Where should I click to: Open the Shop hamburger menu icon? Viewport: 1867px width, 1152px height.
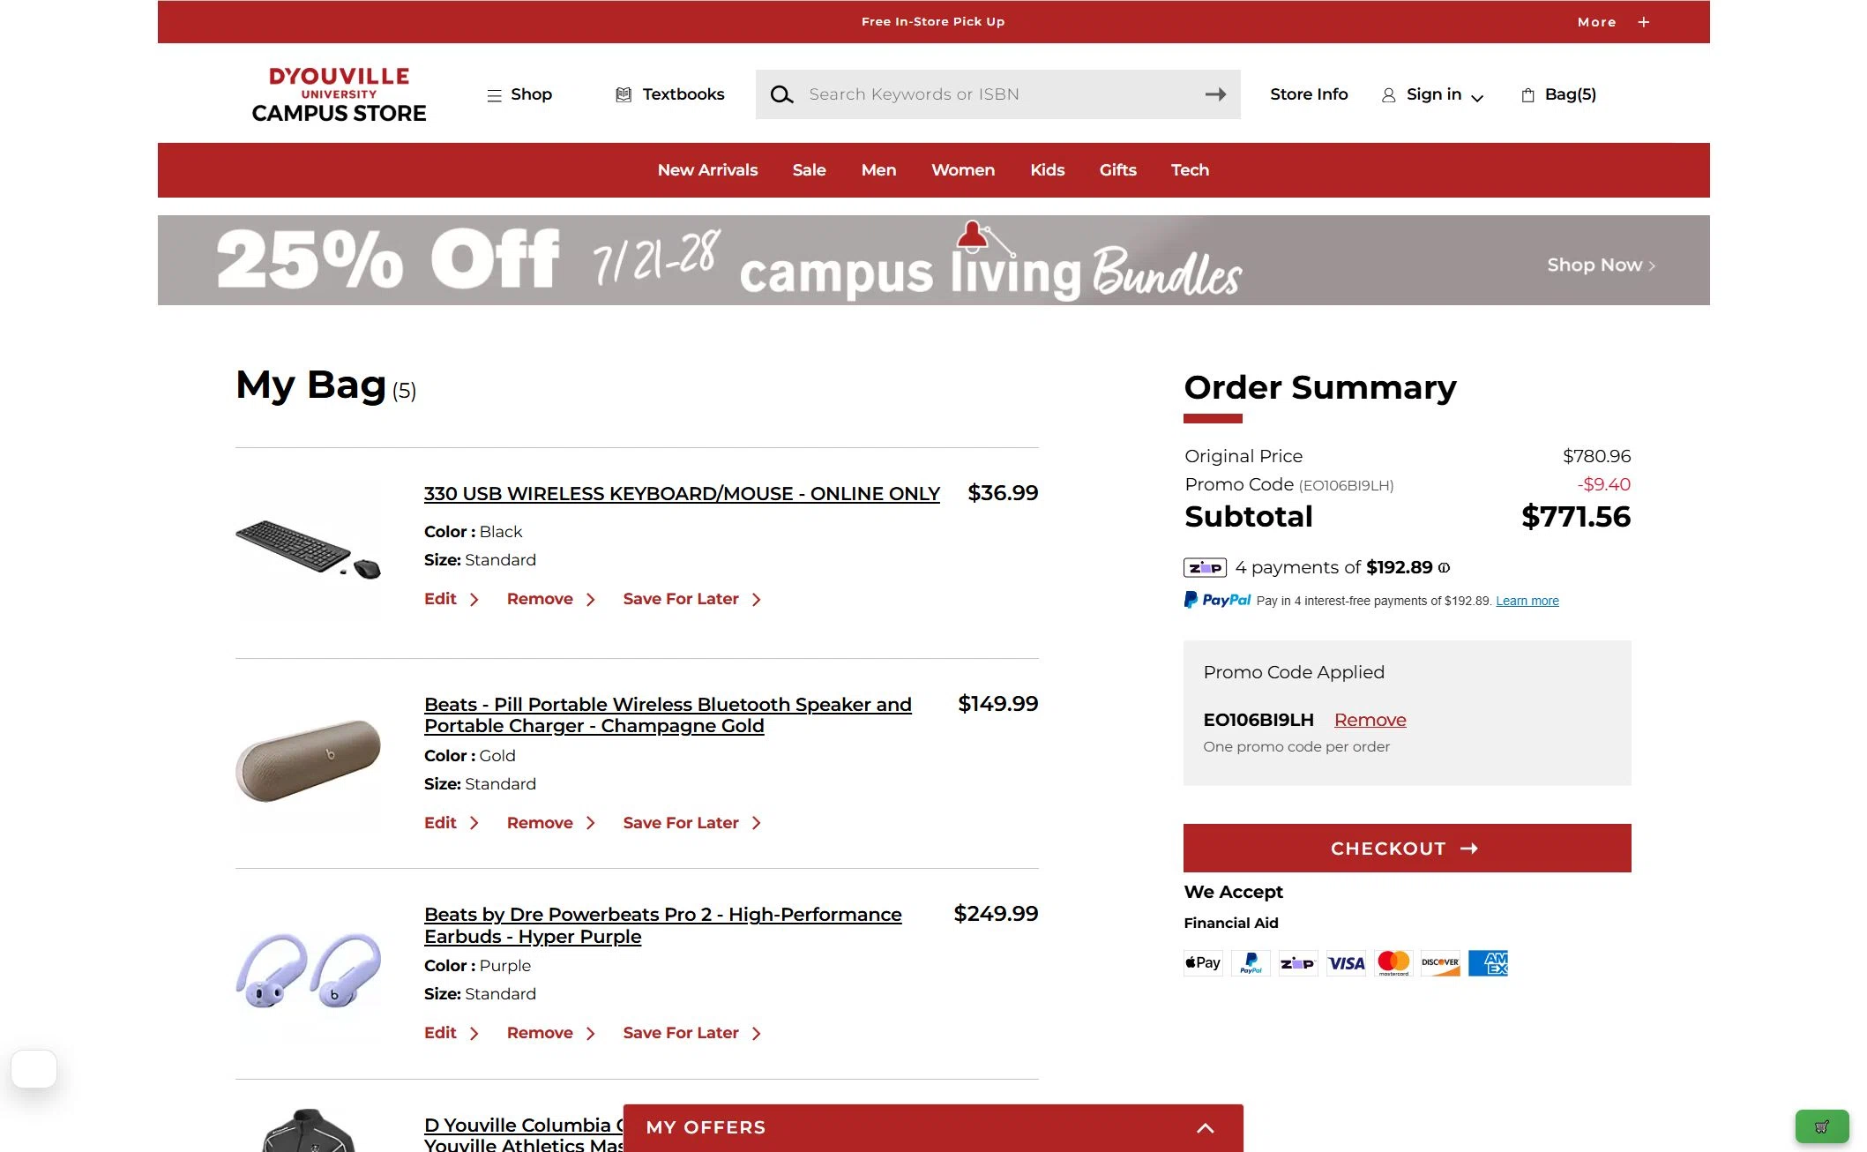point(494,94)
